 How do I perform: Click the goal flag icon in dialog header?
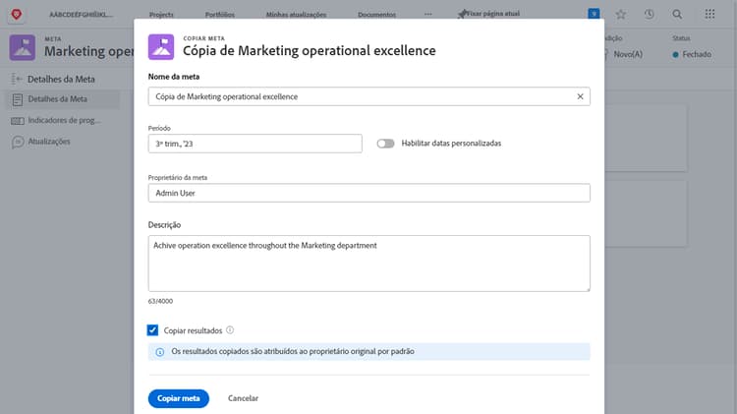tap(161, 47)
